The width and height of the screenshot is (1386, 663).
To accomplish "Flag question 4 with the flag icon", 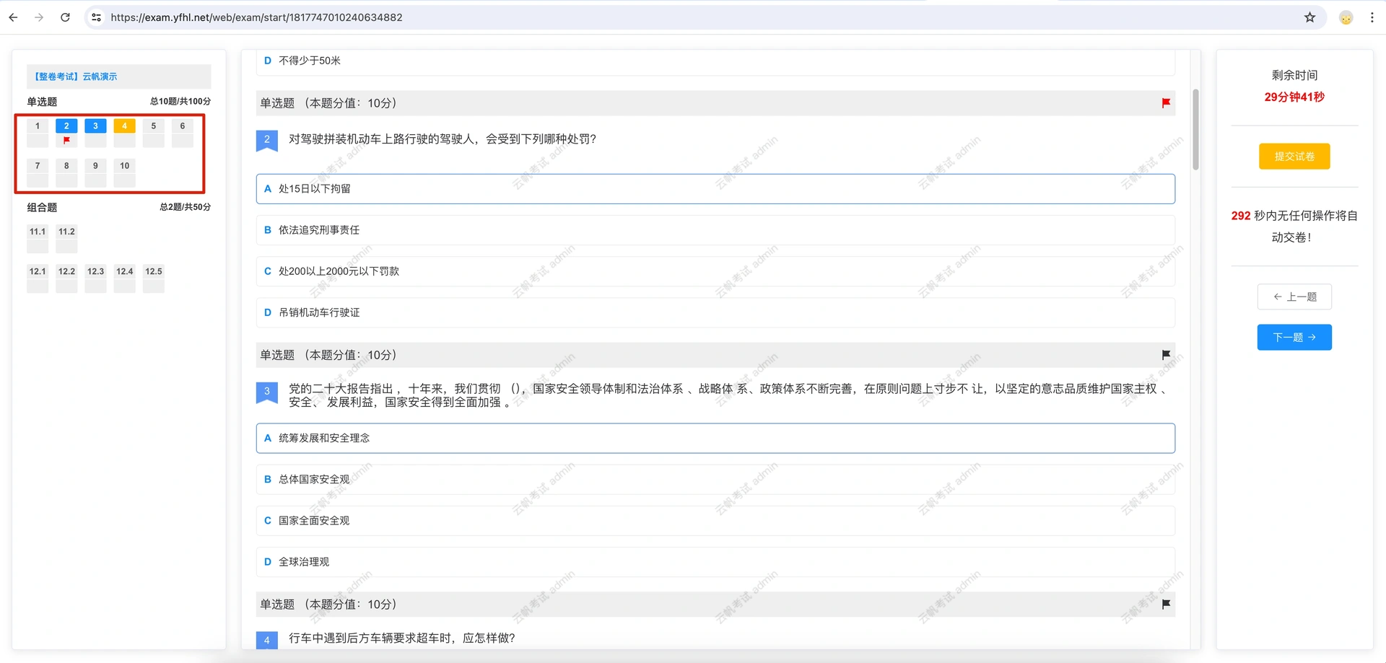I will pyautogui.click(x=1166, y=605).
